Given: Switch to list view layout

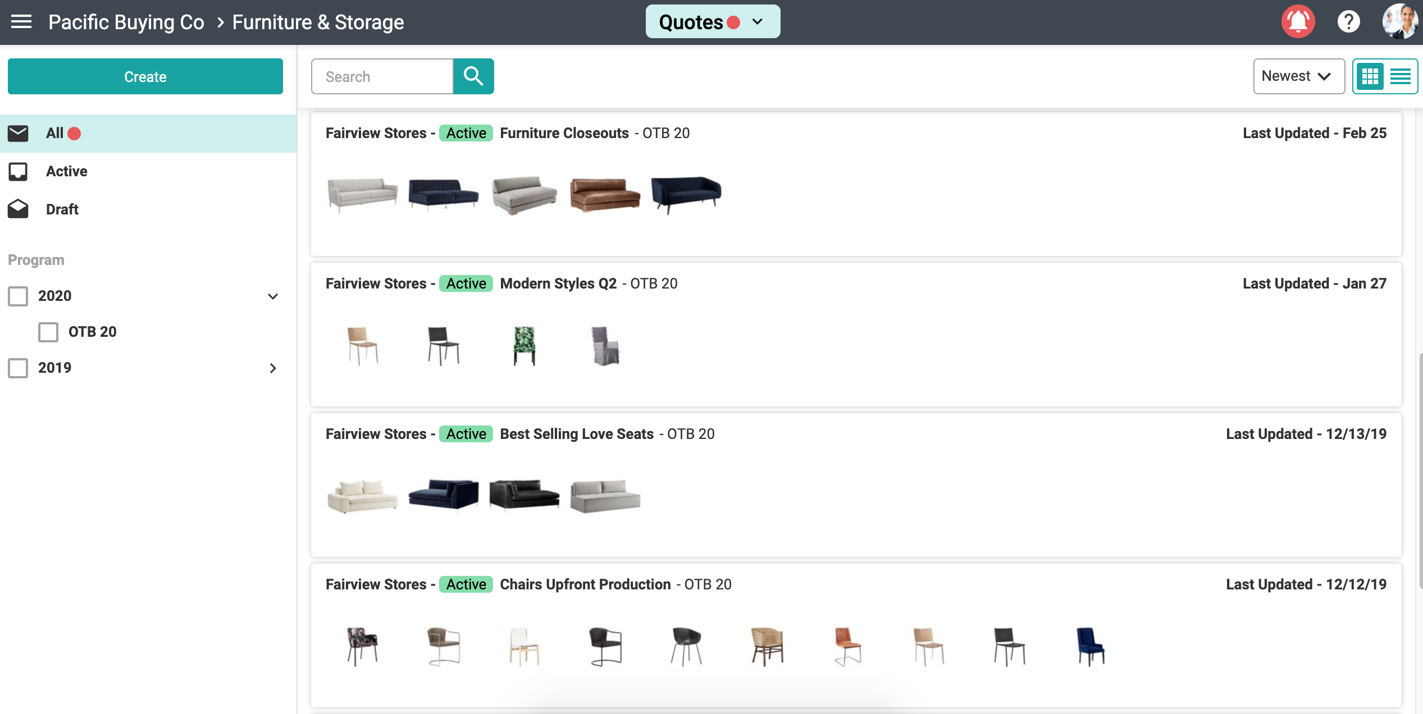Looking at the screenshot, I should tap(1400, 76).
